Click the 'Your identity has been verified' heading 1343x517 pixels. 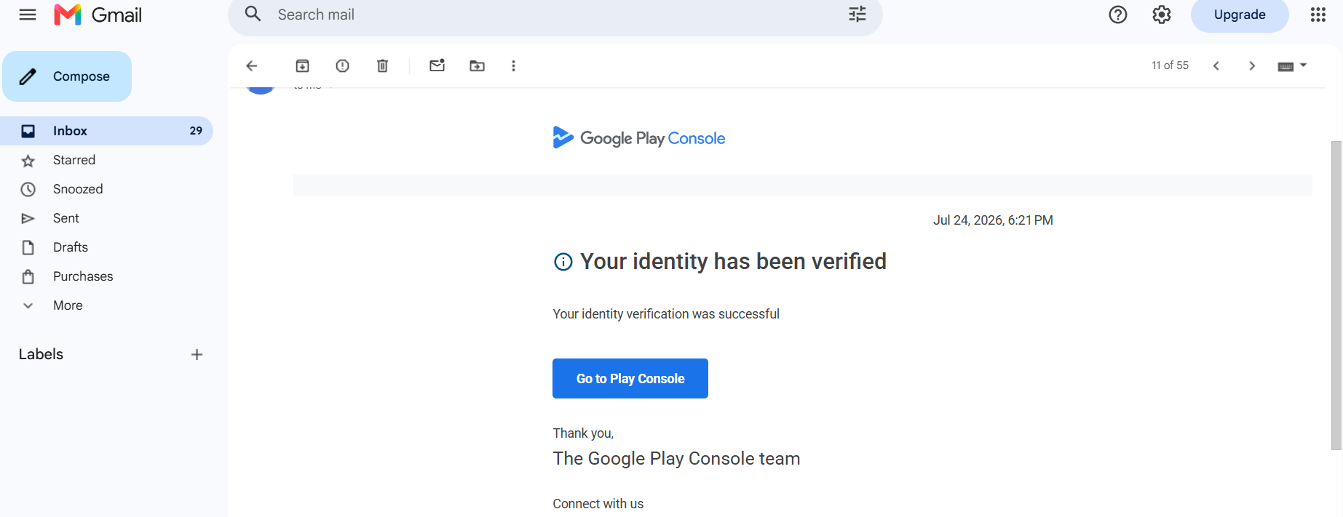733,262
